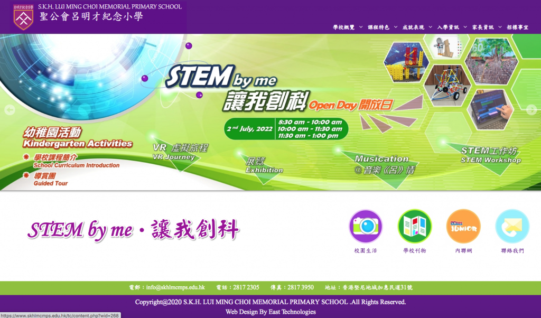Go to previous banner slide arrow

click(9, 110)
